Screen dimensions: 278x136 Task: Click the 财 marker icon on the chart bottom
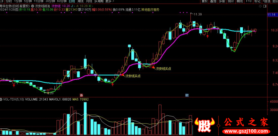point(187,95)
